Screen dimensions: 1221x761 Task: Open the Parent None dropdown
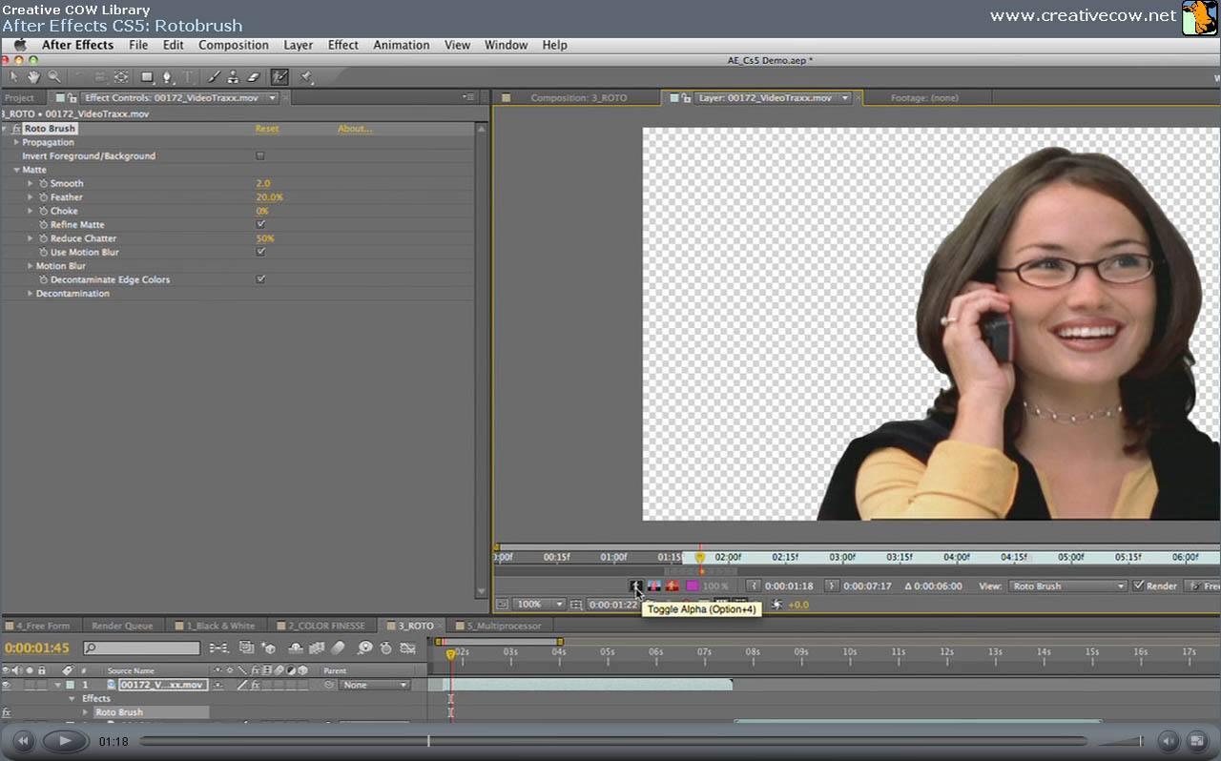point(375,685)
